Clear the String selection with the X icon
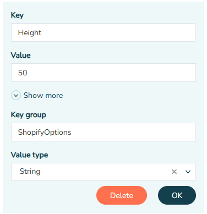 tap(174, 172)
